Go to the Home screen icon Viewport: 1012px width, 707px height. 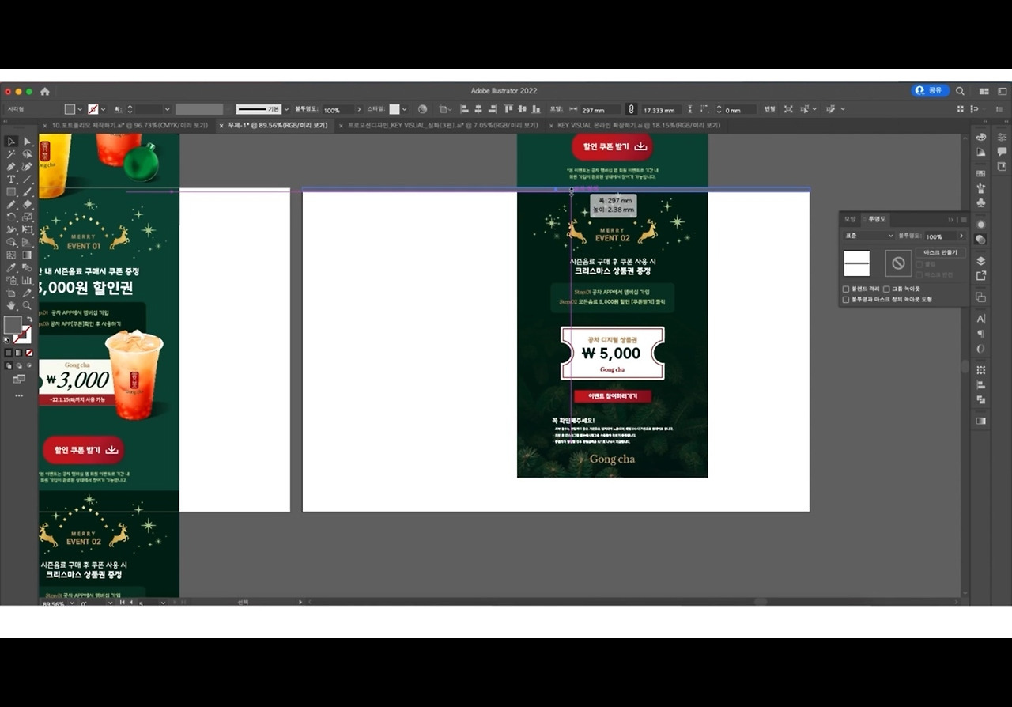pyautogui.click(x=45, y=91)
